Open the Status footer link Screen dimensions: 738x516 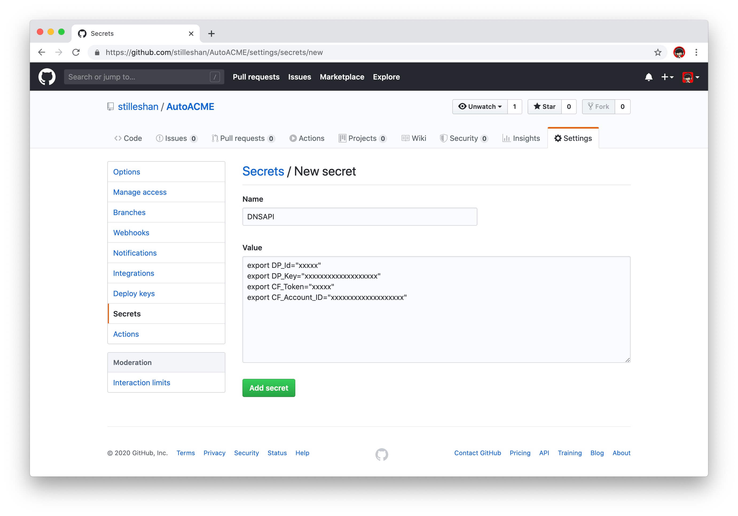click(277, 453)
